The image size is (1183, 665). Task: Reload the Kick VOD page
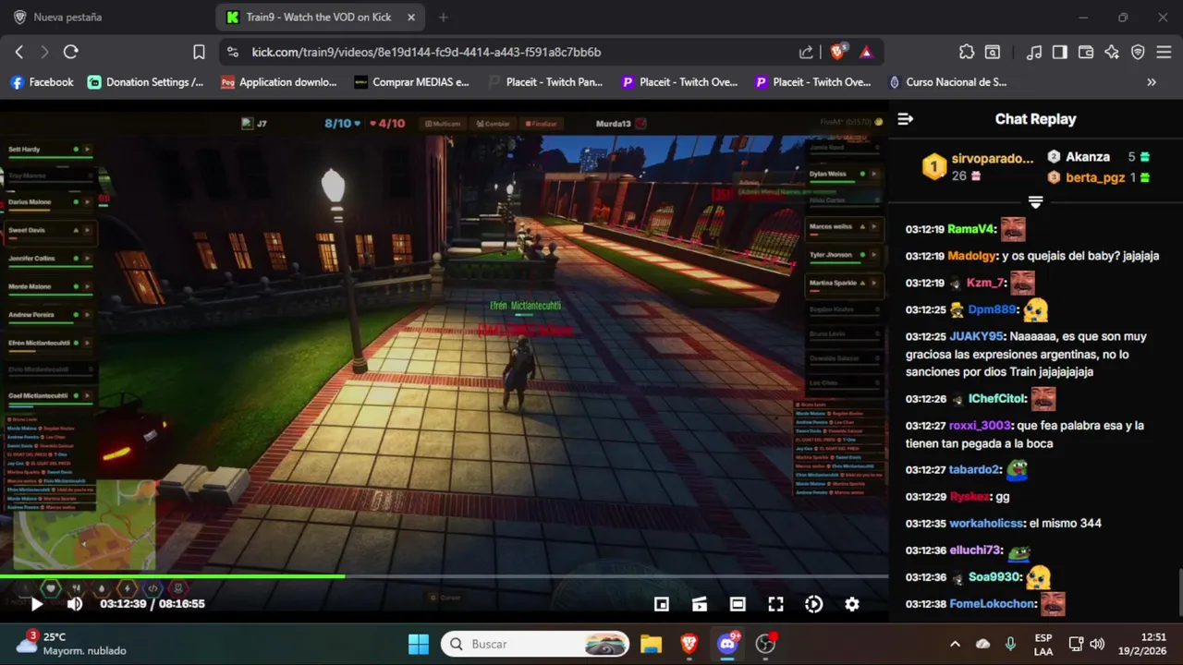coord(70,53)
